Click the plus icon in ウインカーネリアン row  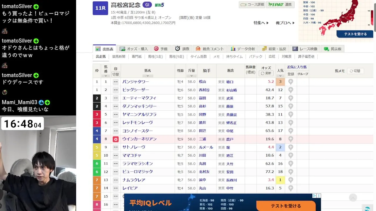pyautogui.click(x=291, y=139)
